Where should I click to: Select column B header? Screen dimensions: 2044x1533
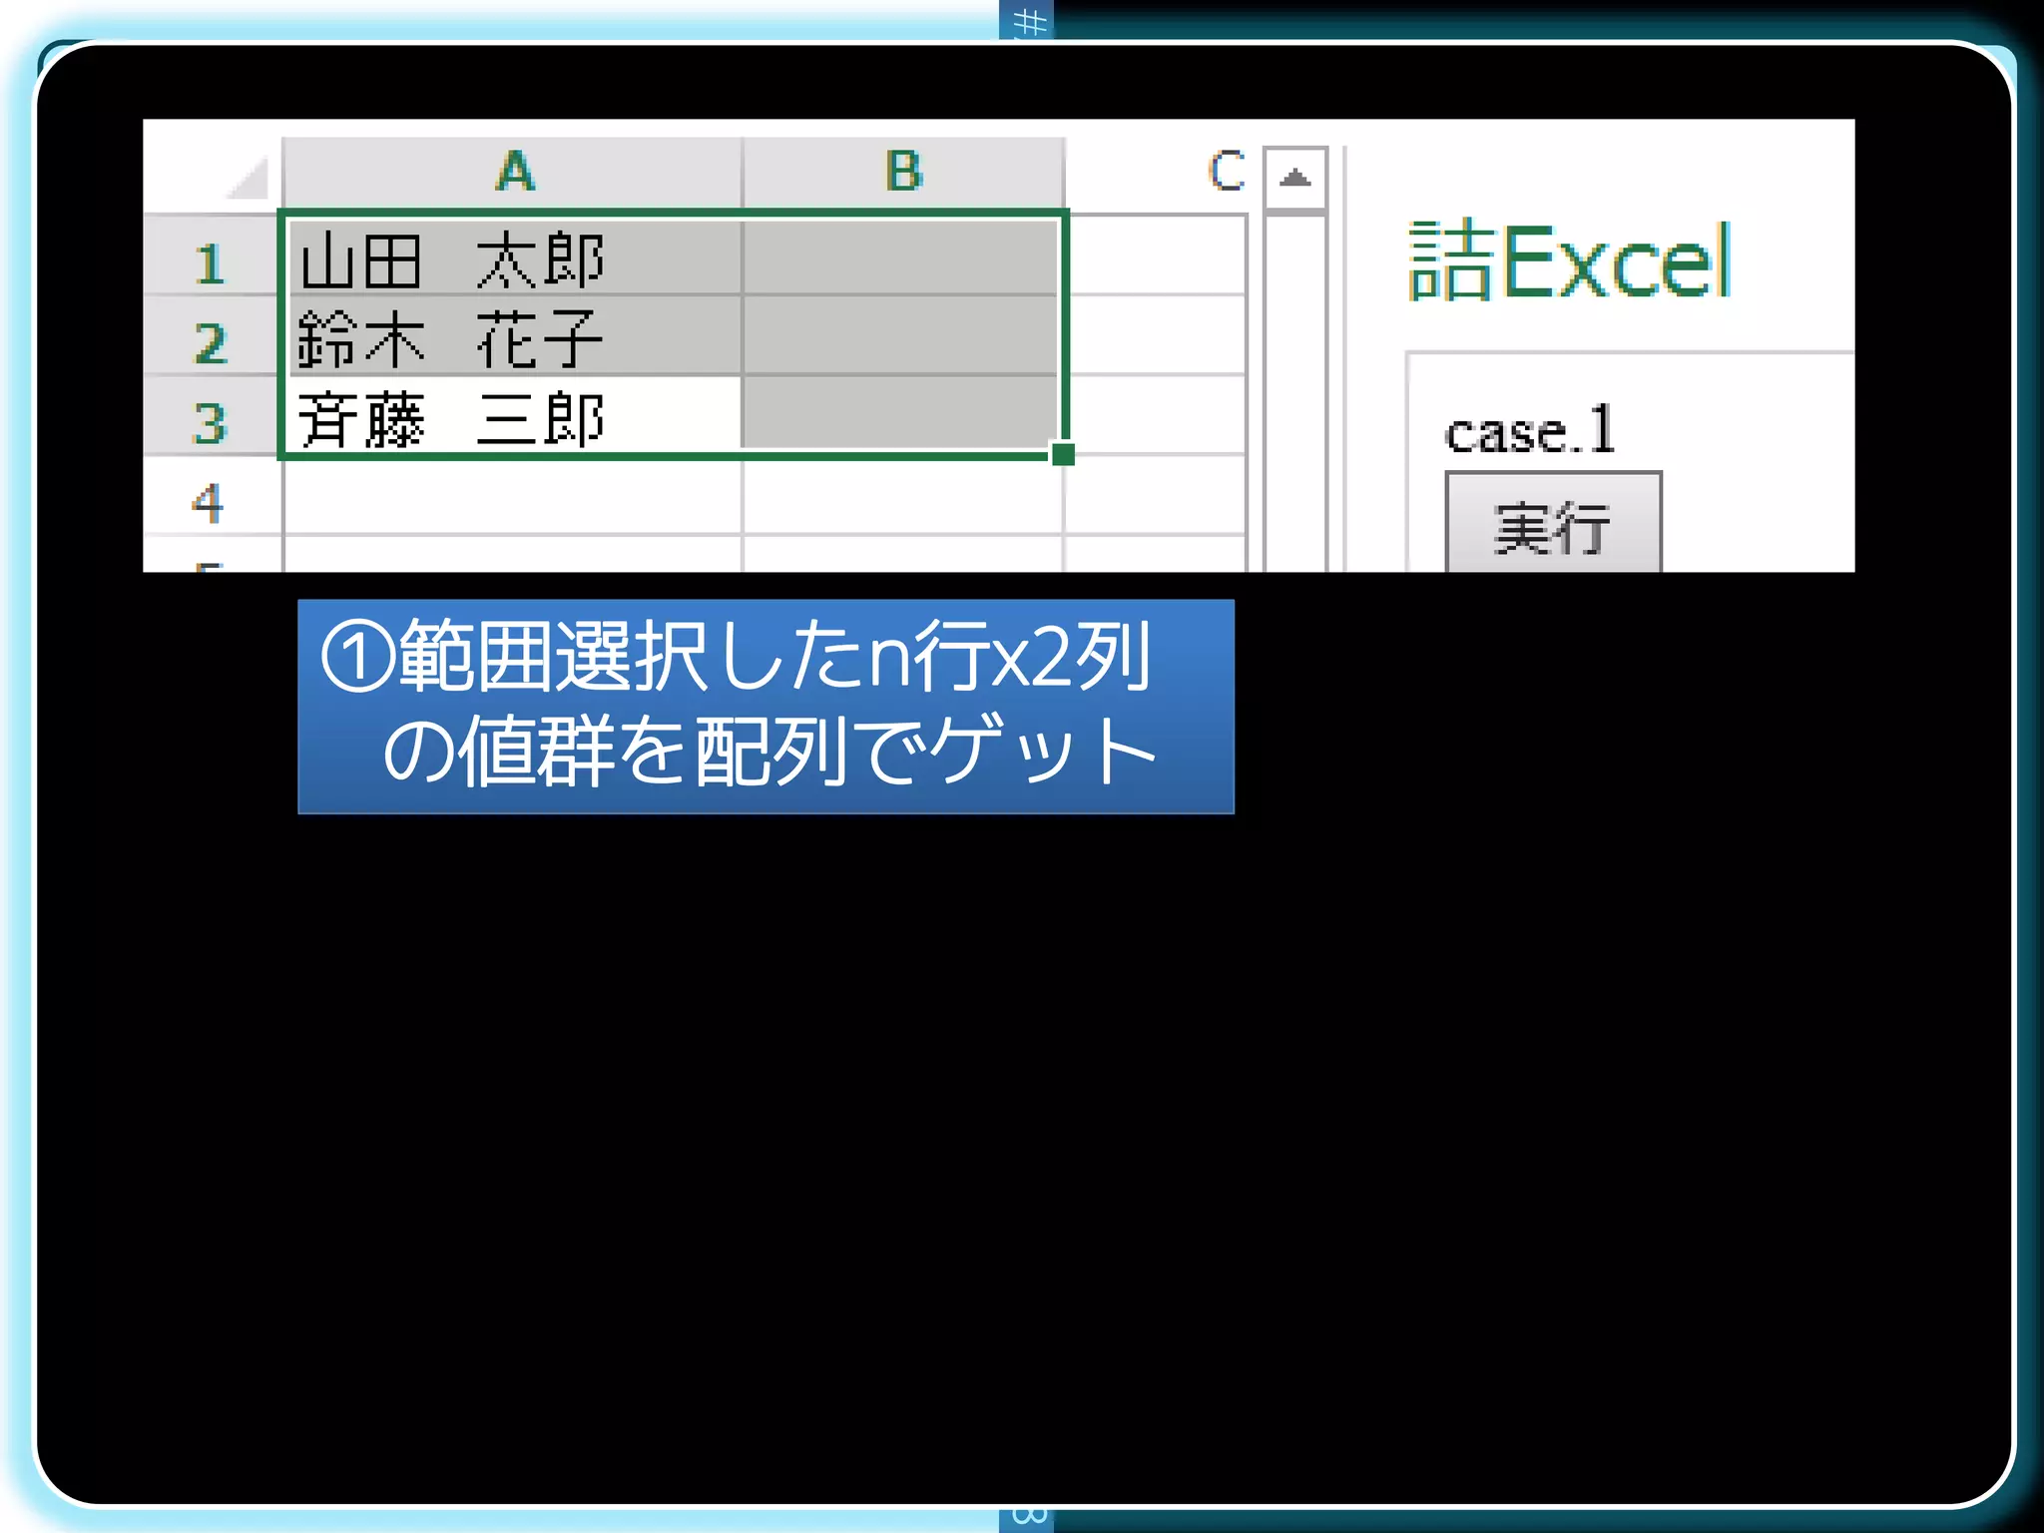point(903,173)
